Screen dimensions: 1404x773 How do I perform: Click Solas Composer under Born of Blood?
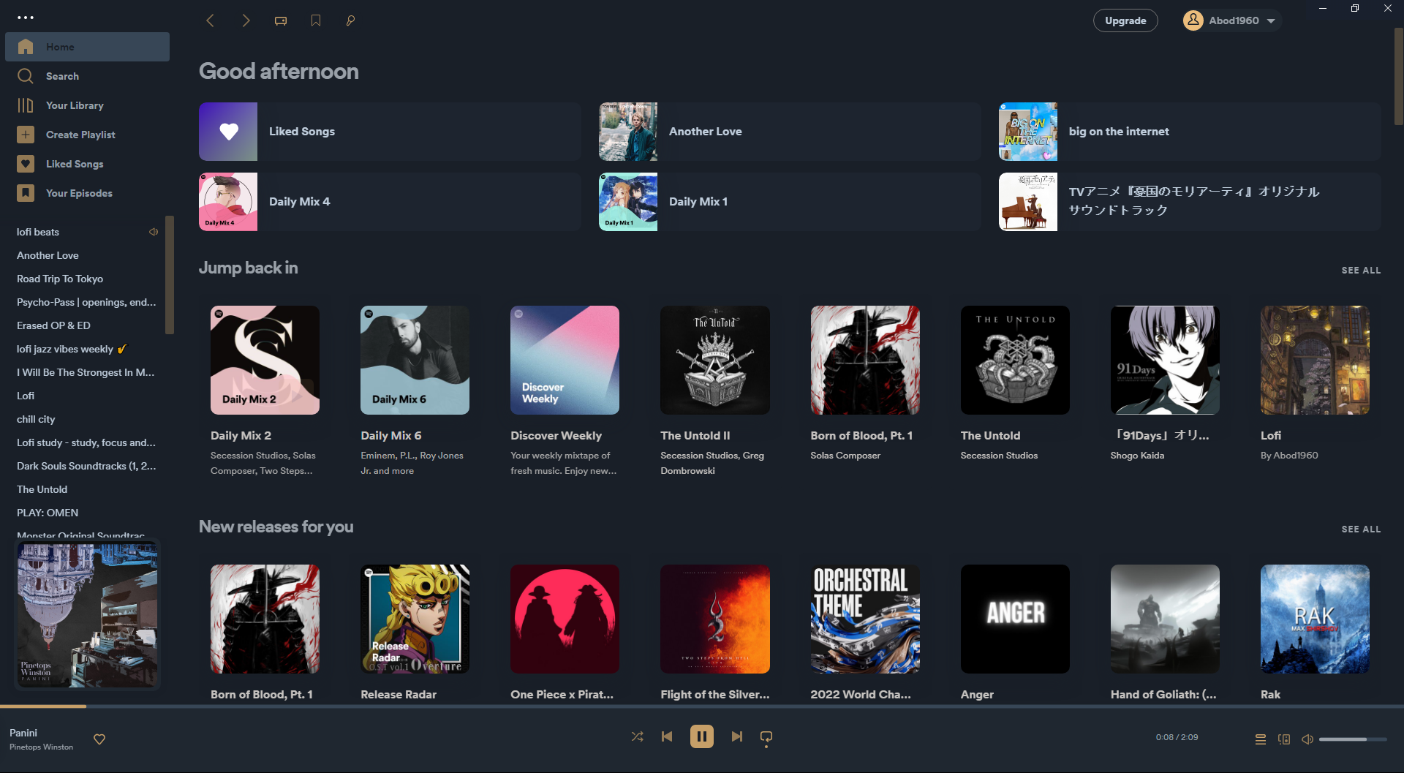coord(845,456)
